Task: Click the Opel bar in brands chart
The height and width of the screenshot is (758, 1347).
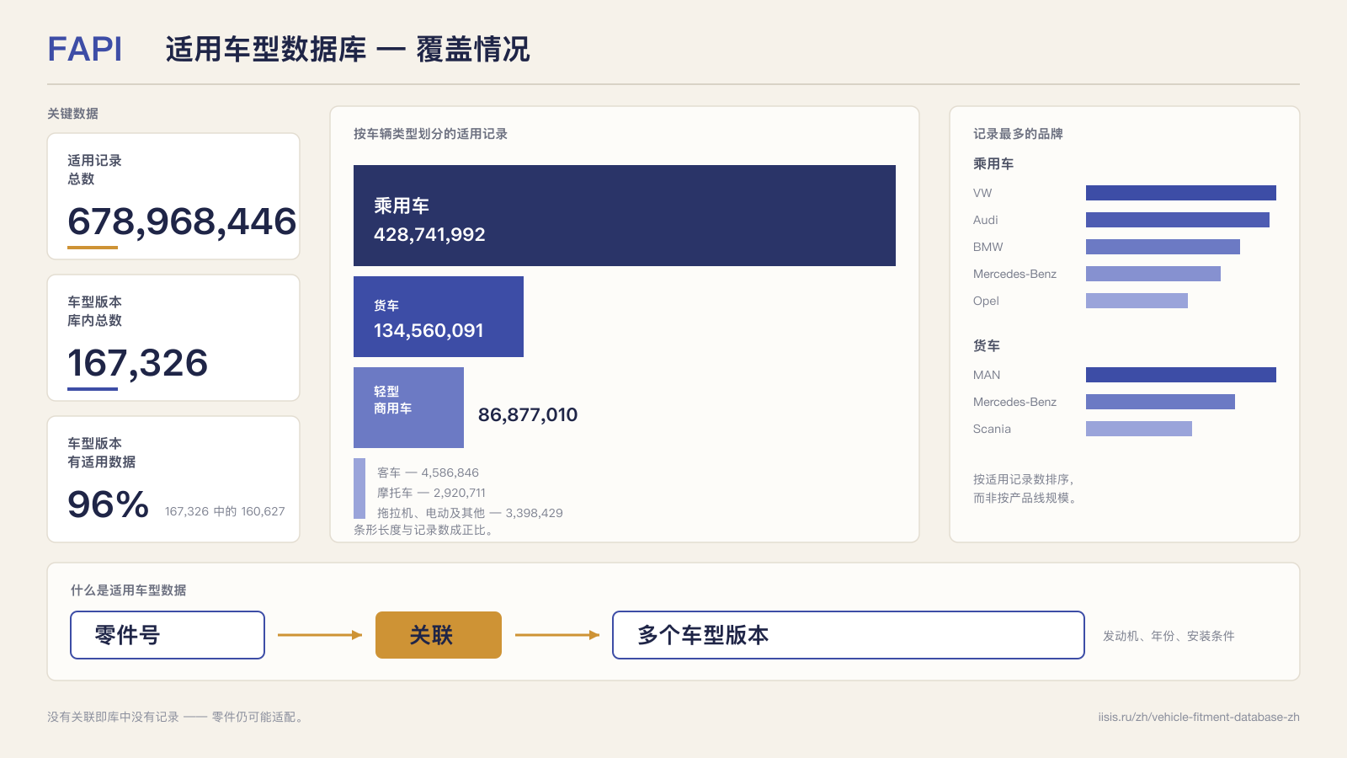Action: pyautogui.click(x=1137, y=301)
